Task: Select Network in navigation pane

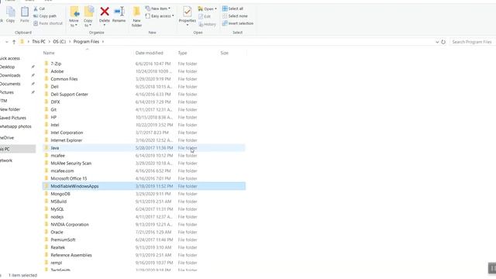Action: point(6,160)
